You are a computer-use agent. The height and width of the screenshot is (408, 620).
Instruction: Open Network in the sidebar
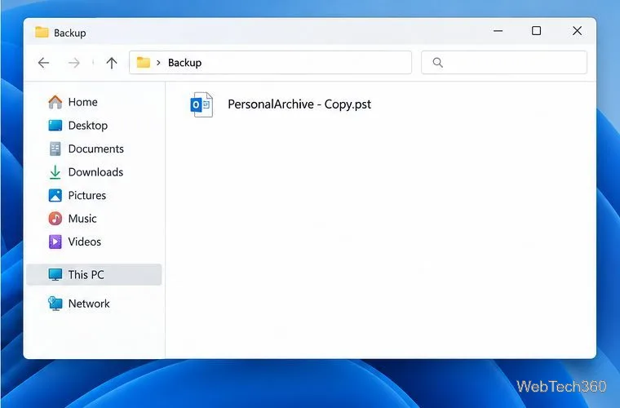(x=89, y=304)
